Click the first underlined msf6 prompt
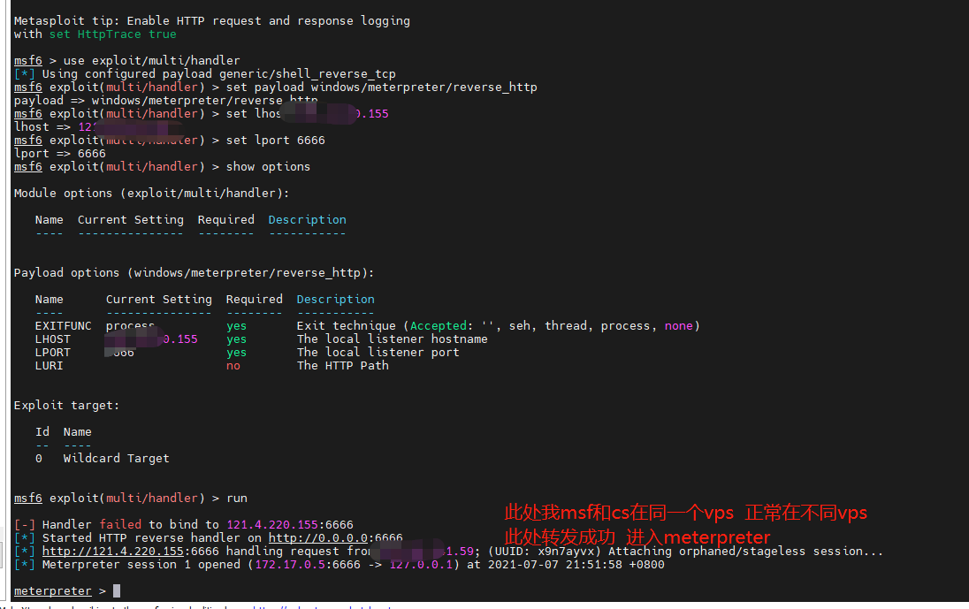 point(28,60)
